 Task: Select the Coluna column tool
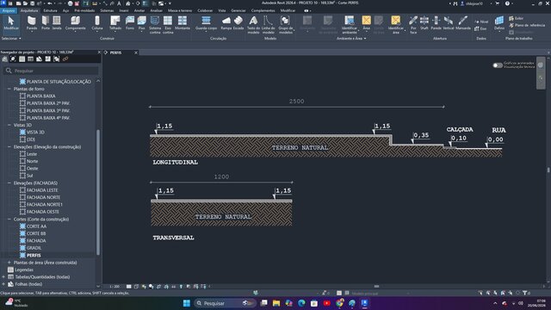pyautogui.click(x=97, y=23)
